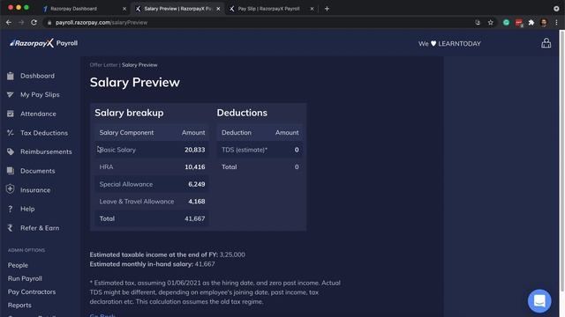Close the Pay Slip tab
Image resolution: width=565 pixels, height=317 pixels.
click(312, 9)
